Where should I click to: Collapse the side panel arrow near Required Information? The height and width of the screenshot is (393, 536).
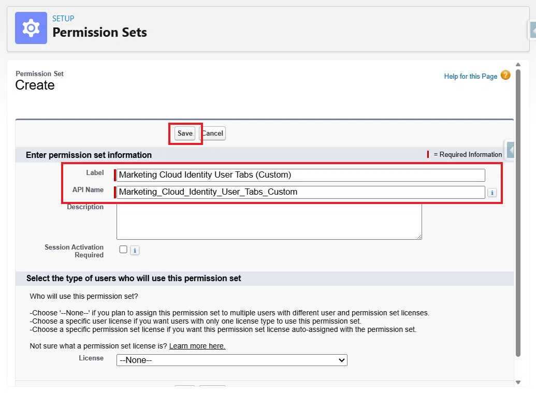click(510, 150)
